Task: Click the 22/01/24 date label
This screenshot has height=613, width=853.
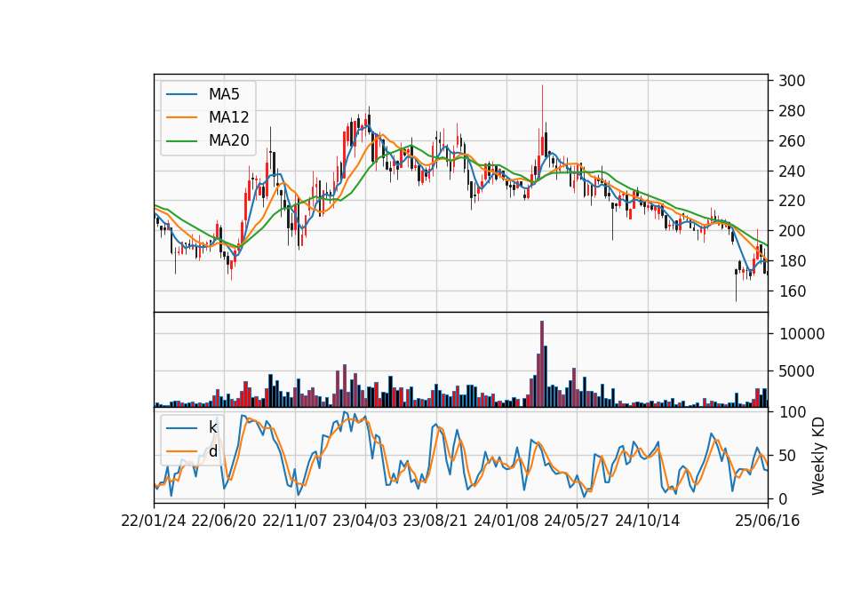Action: [x=154, y=521]
